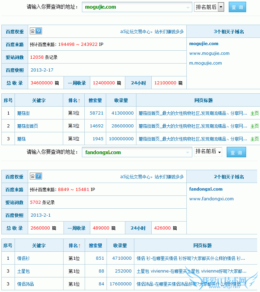260x292 pixels.
Task: Open page title link in 蘑菇街 keyword row
Action: [x=193, y=113]
